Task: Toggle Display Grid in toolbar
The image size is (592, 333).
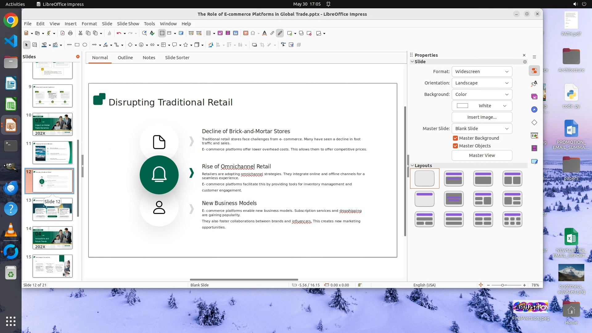Action: pyautogui.click(x=162, y=33)
